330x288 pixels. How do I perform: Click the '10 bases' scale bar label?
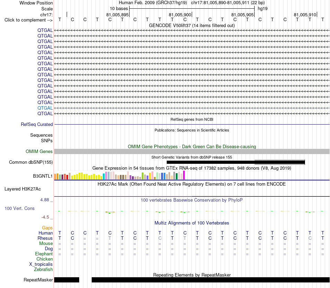(x=119, y=9)
